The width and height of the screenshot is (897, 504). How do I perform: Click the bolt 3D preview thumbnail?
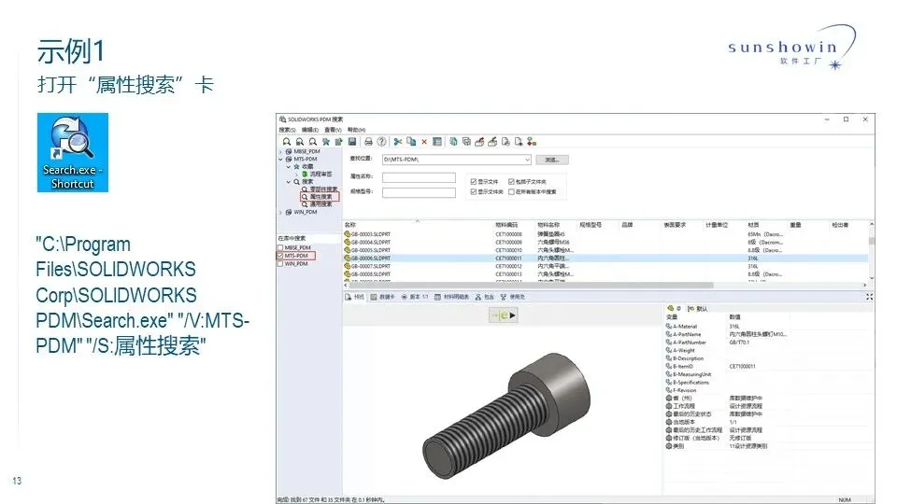pos(505,415)
